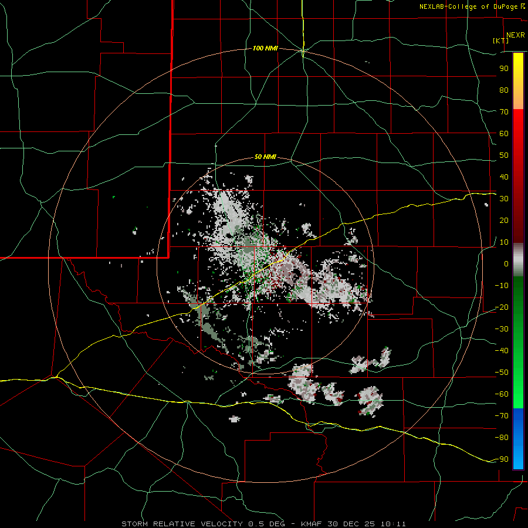
Task: Click the 0 value on the velocity scale
Action: 506,263
